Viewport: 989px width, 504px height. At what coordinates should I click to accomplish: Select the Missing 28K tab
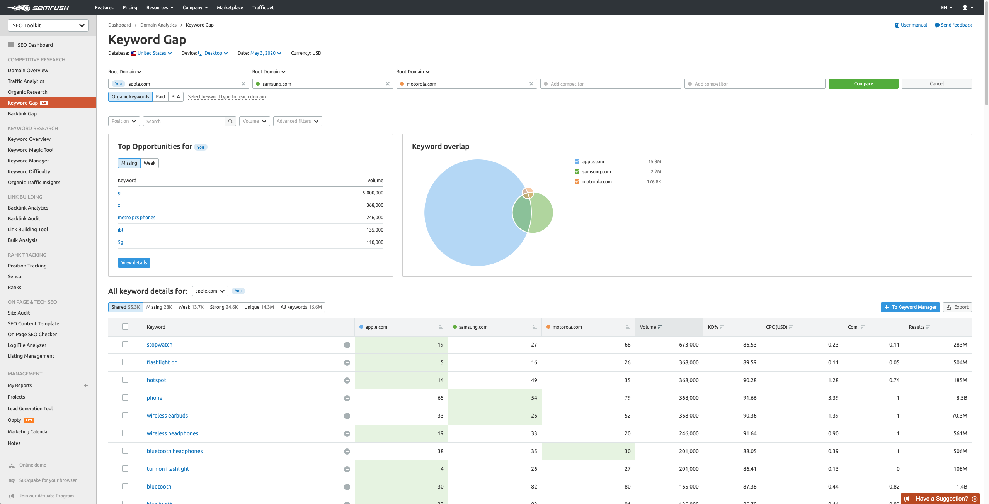(x=159, y=307)
